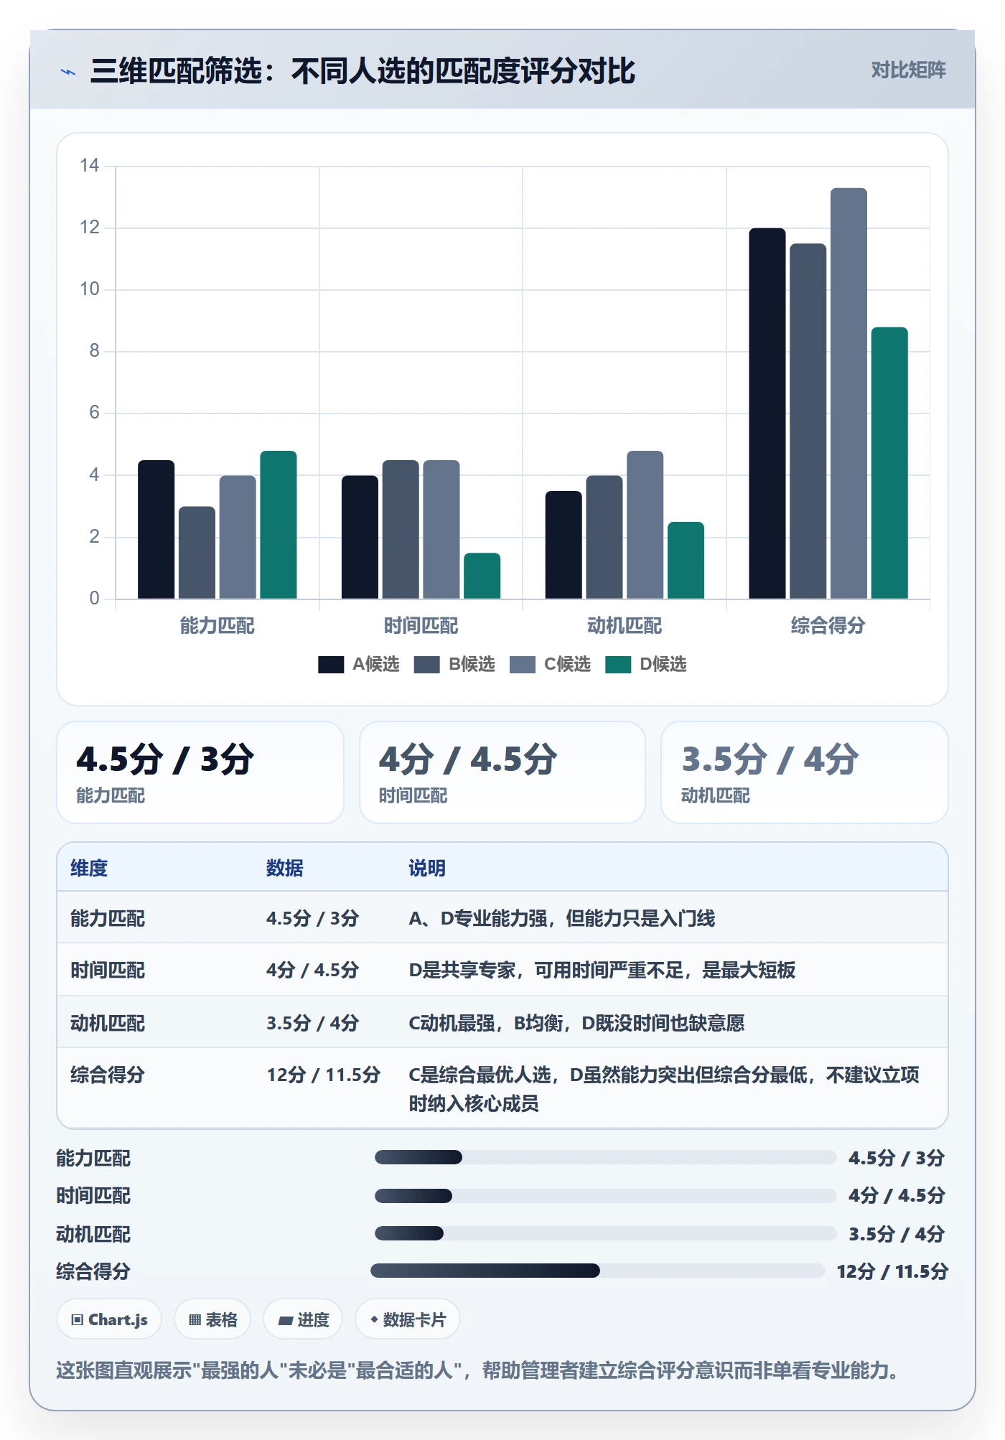
Task: Click the 能力匹配 chart x-axis label
Action: point(217,626)
